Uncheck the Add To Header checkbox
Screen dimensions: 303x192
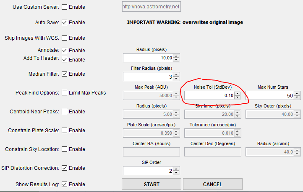(64, 59)
